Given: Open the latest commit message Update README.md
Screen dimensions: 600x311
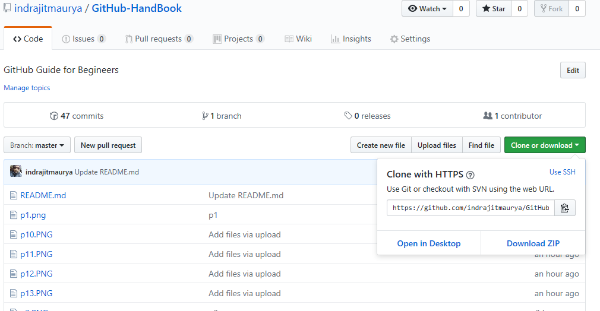Looking at the screenshot, I should tap(107, 172).
